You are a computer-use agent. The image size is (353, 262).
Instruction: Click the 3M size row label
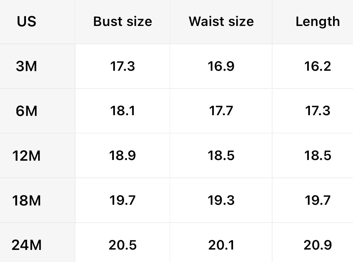(x=27, y=66)
